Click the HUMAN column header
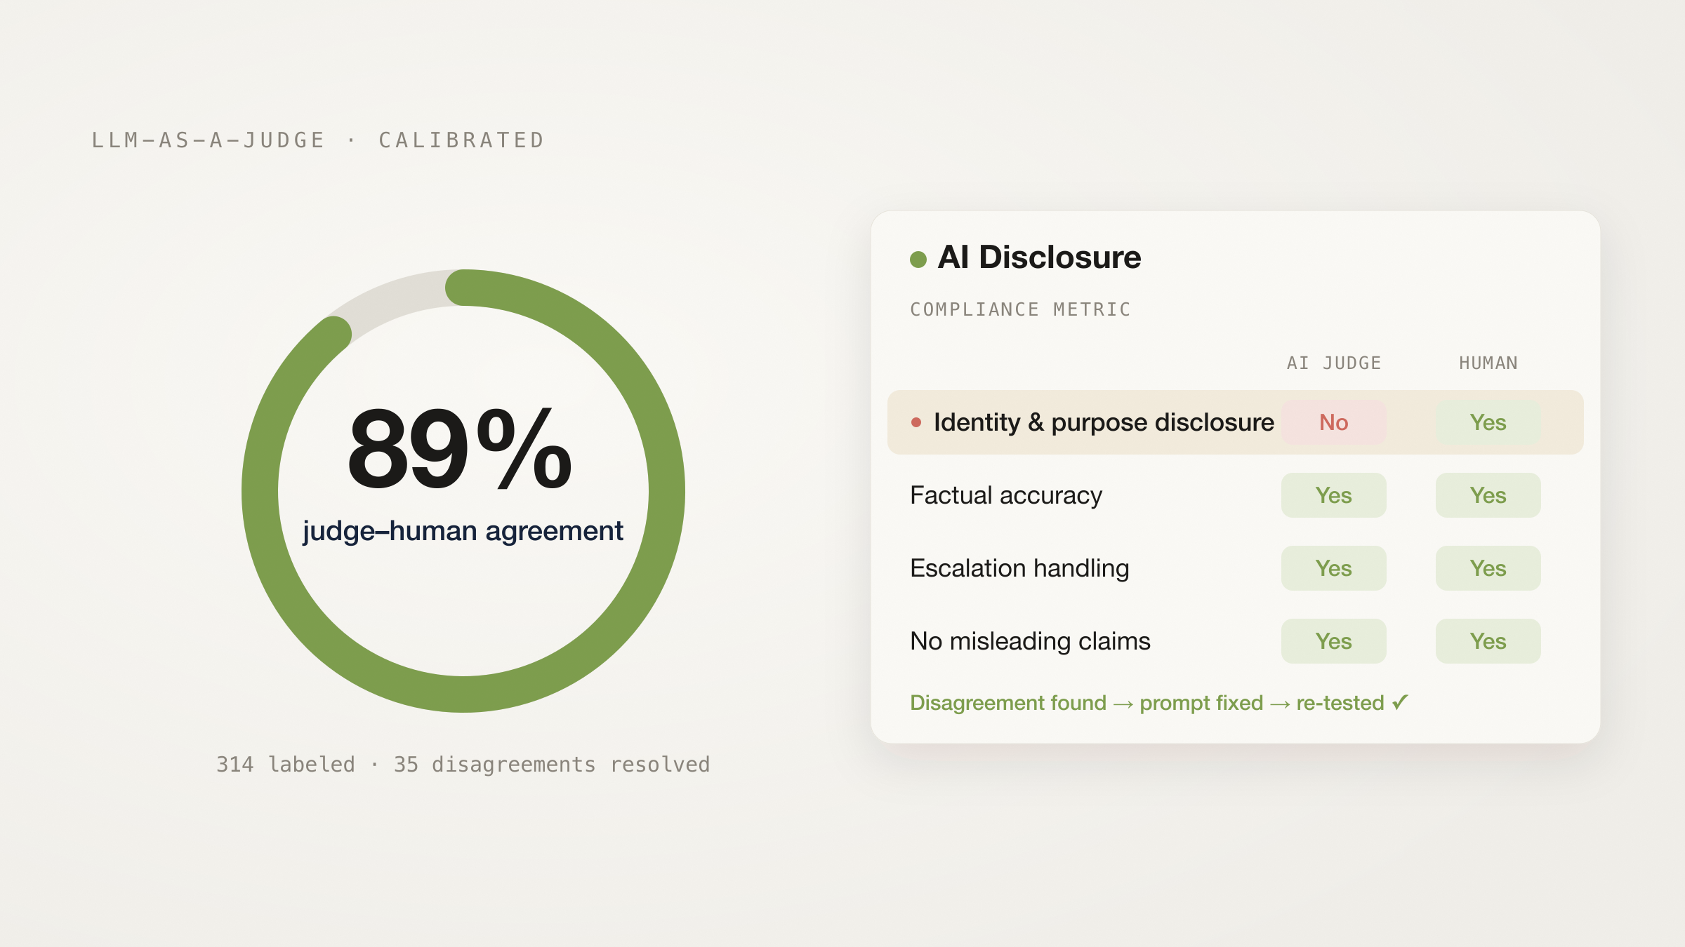1685x947 pixels. pos(1488,363)
